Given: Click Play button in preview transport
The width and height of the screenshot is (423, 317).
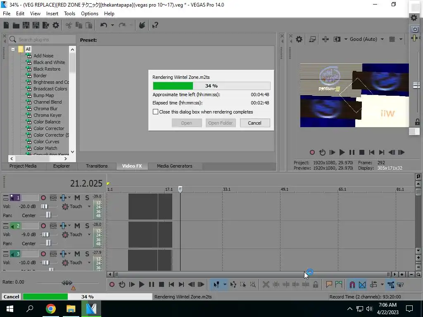Looking at the screenshot, I should tap(342, 152).
